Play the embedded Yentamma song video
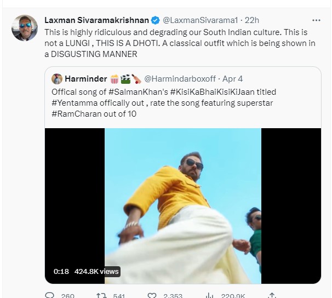 pyautogui.click(x=182, y=205)
